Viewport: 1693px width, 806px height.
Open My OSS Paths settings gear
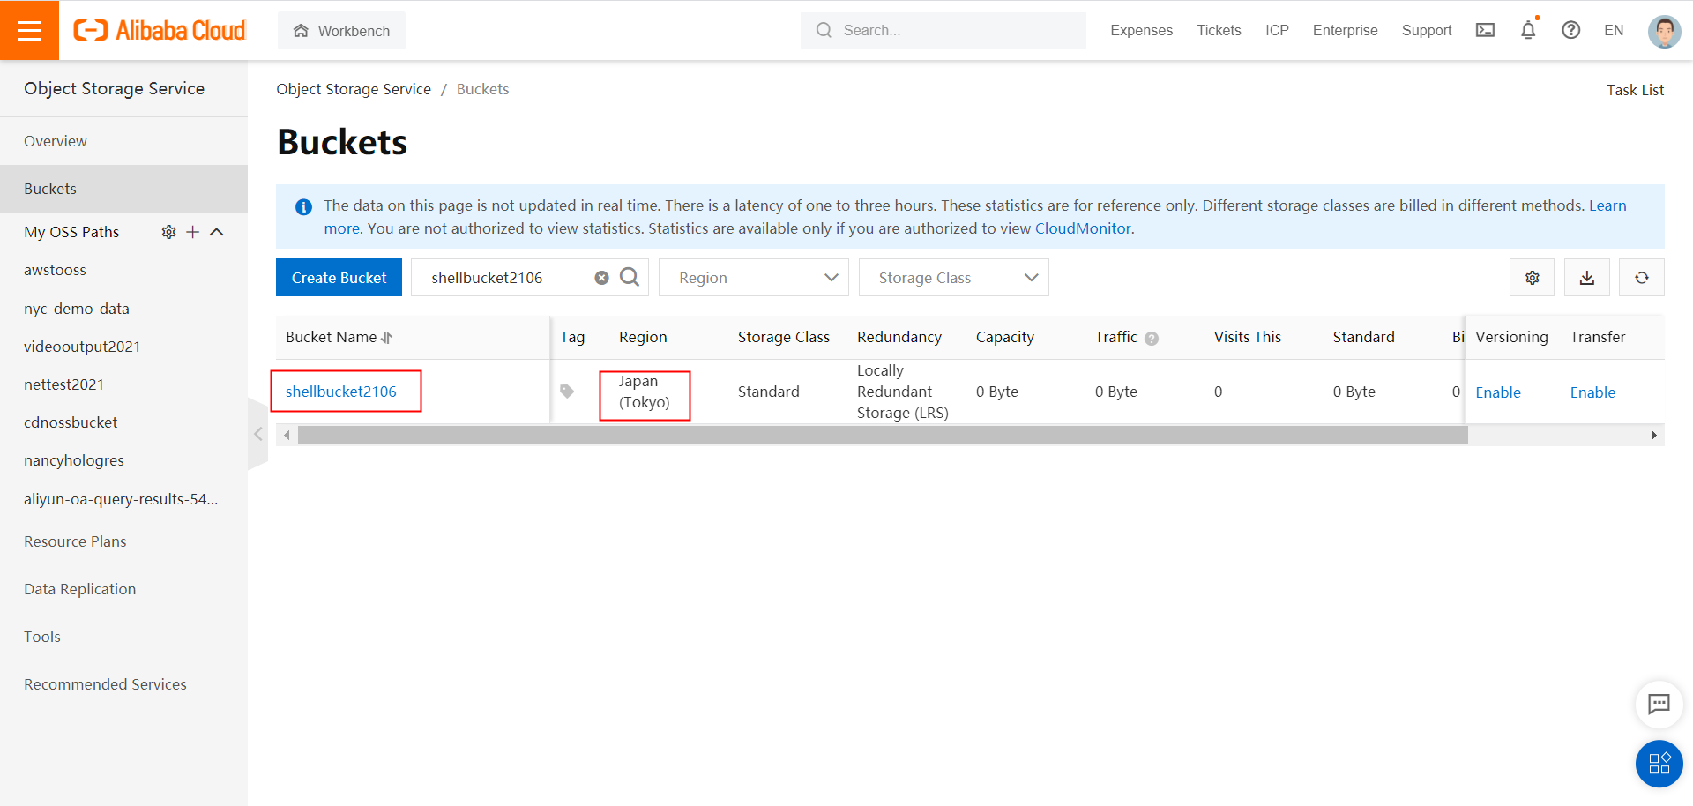[x=169, y=232]
